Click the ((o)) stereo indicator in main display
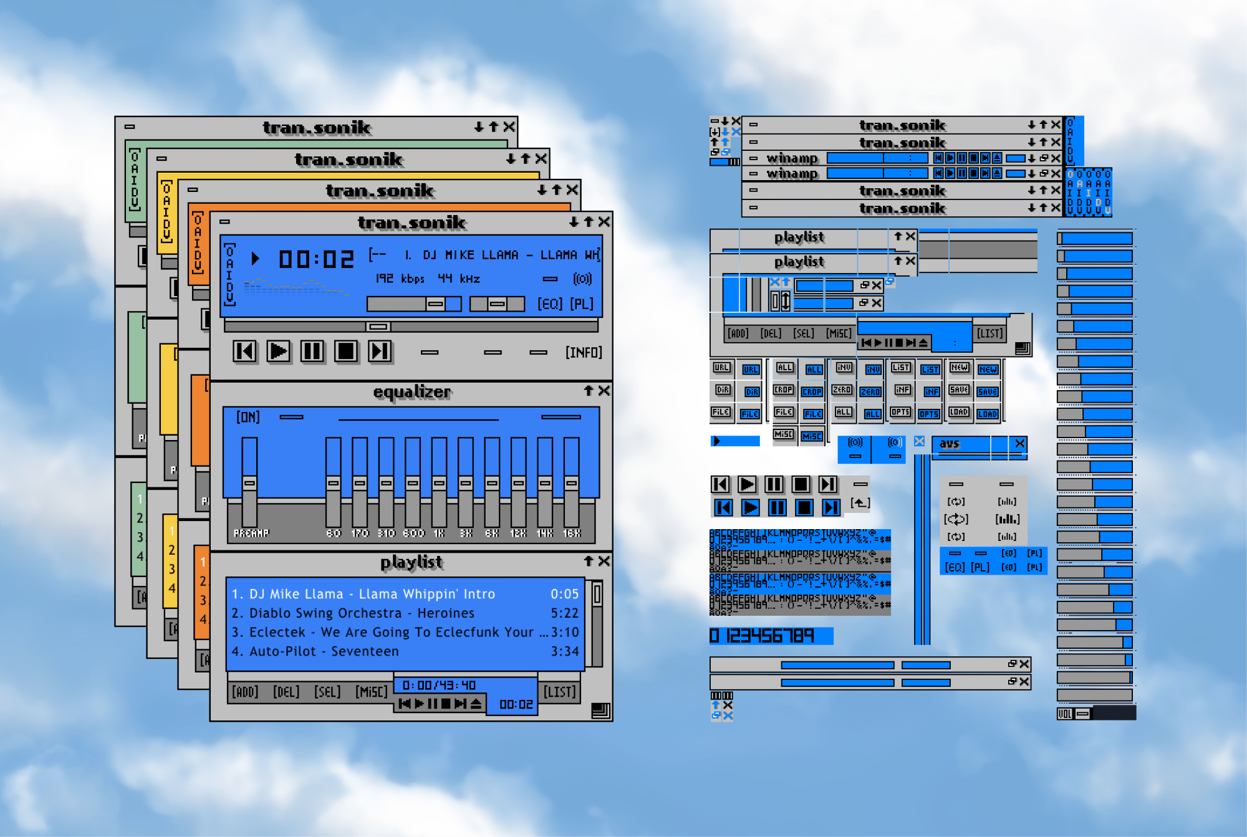Image resolution: width=1247 pixels, height=837 pixels. pyautogui.click(x=582, y=279)
